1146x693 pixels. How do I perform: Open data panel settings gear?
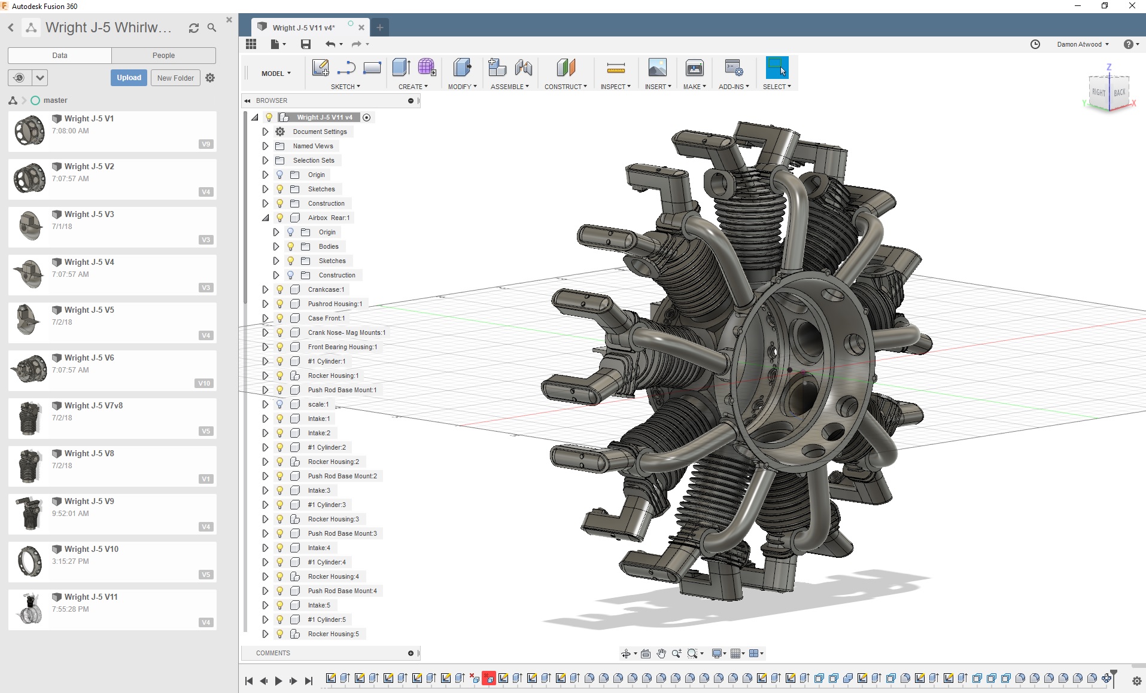pyautogui.click(x=210, y=78)
